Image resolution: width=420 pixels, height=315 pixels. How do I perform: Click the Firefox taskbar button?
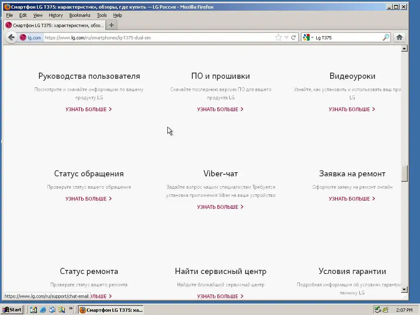(x=111, y=310)
